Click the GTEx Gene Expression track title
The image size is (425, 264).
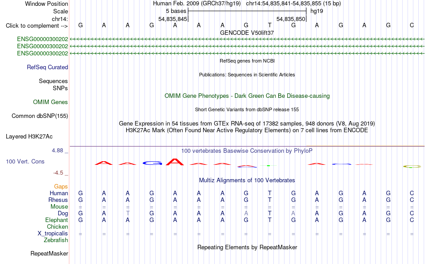pyautogui.click(x=247, y=124)
